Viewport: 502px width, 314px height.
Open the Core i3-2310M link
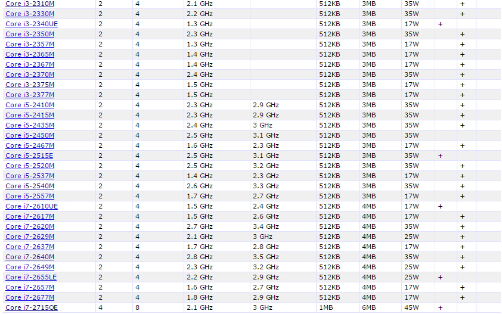[30, 4]
